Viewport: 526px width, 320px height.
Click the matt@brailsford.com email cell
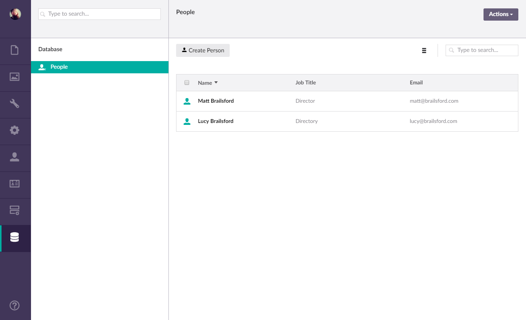pos(434,101)
